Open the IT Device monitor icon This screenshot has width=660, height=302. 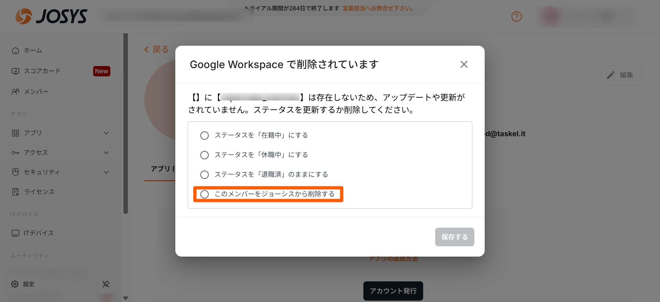pos(15,233)
